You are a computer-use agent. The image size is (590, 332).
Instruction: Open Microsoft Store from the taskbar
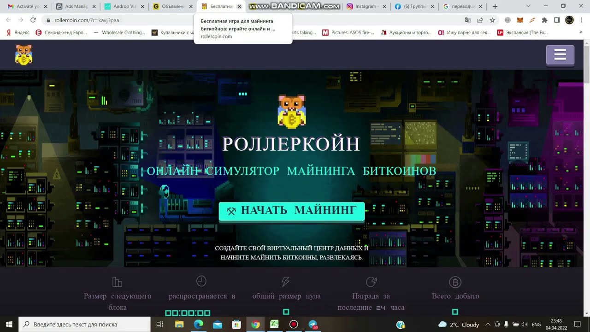click(236, 324)
